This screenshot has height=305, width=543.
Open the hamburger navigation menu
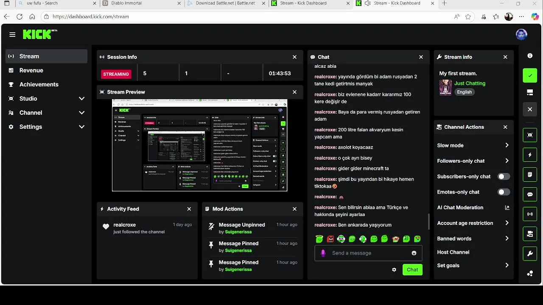click(x=12, y=35)
